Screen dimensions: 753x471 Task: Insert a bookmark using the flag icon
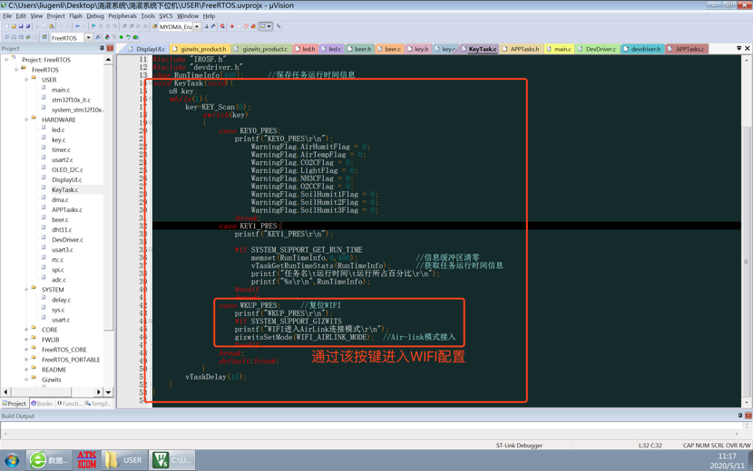(93, 26)
